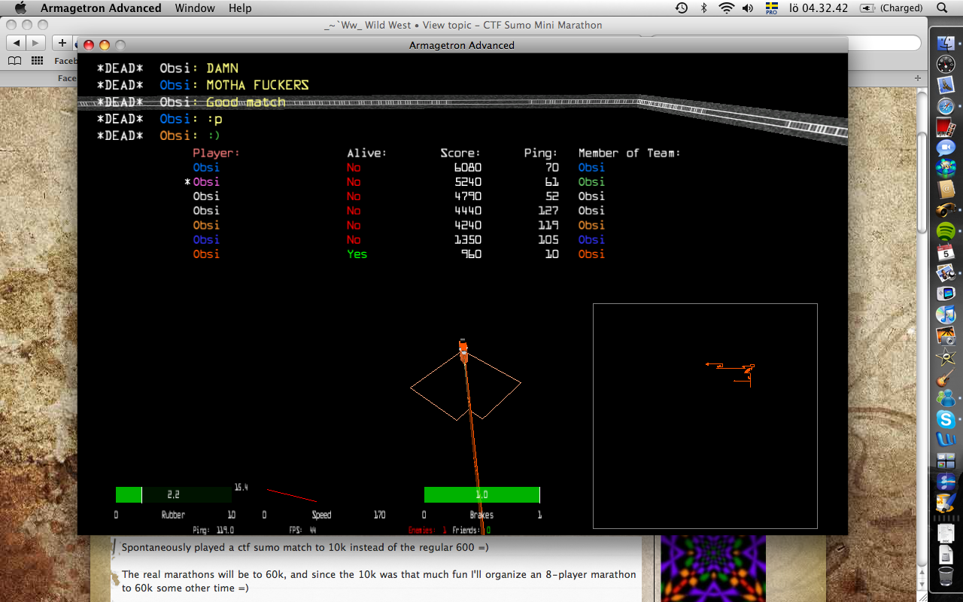This screenshot has width=963, height=602.
Task: Launch Photo Booth from the Dock
Action: (946, 126)
